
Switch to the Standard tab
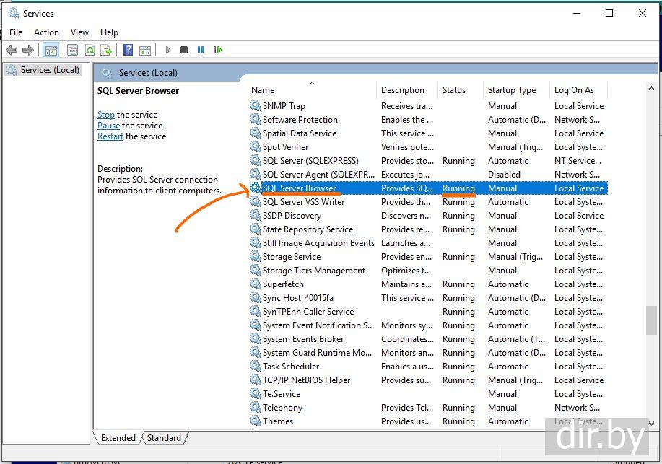(x=165, y=437)
